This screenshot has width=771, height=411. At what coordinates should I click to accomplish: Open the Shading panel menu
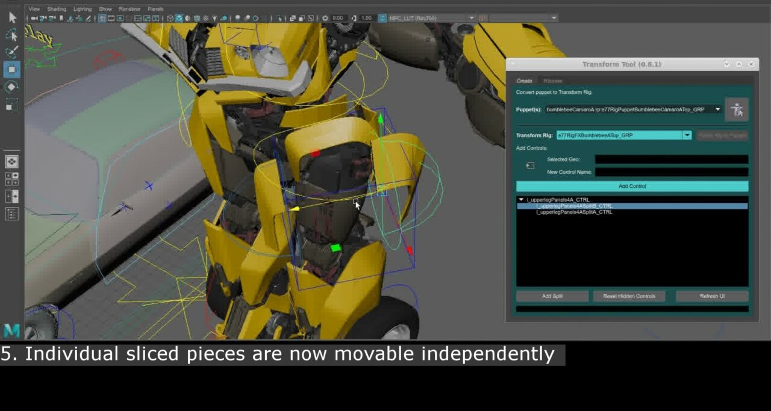pyautogui.click(x=57, y=9)
